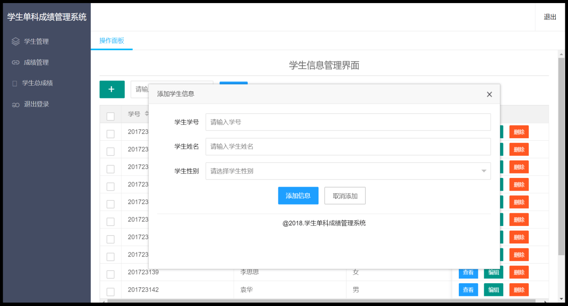The image size is (568, 306).
Task: Click the chain-link icon beside 成绩管理
Action: 15,62
